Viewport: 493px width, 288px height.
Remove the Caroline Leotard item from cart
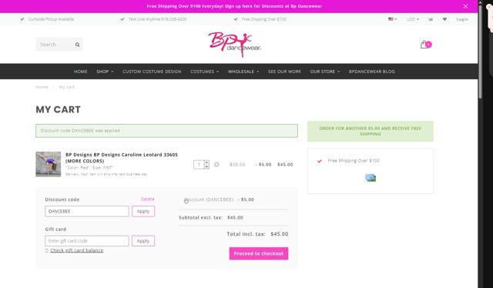pos(216,165)
